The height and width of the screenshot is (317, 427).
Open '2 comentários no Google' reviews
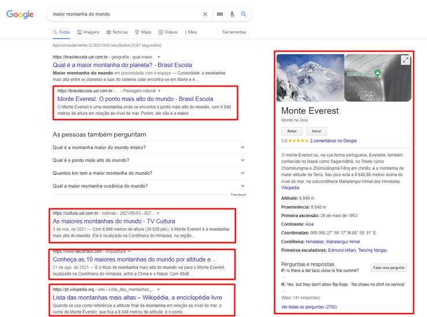coord(334,141)
